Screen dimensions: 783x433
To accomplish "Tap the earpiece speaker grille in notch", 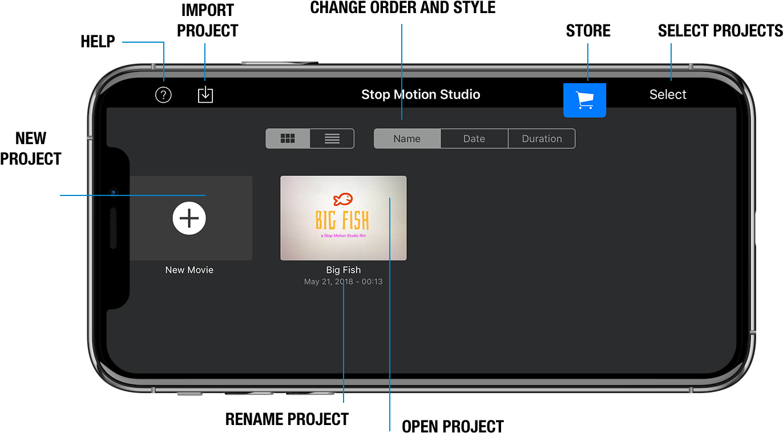I will [113, 228].
